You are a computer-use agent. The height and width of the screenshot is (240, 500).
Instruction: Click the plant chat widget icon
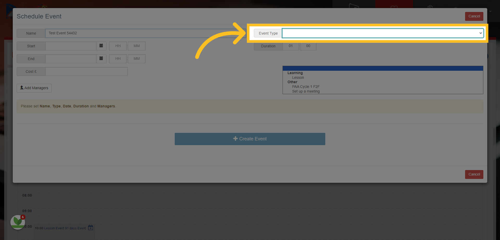click(x=17, y=222)
